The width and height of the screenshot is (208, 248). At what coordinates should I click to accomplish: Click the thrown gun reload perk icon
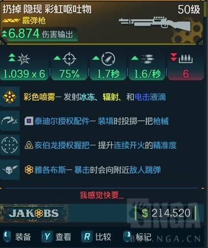[10, 121]
